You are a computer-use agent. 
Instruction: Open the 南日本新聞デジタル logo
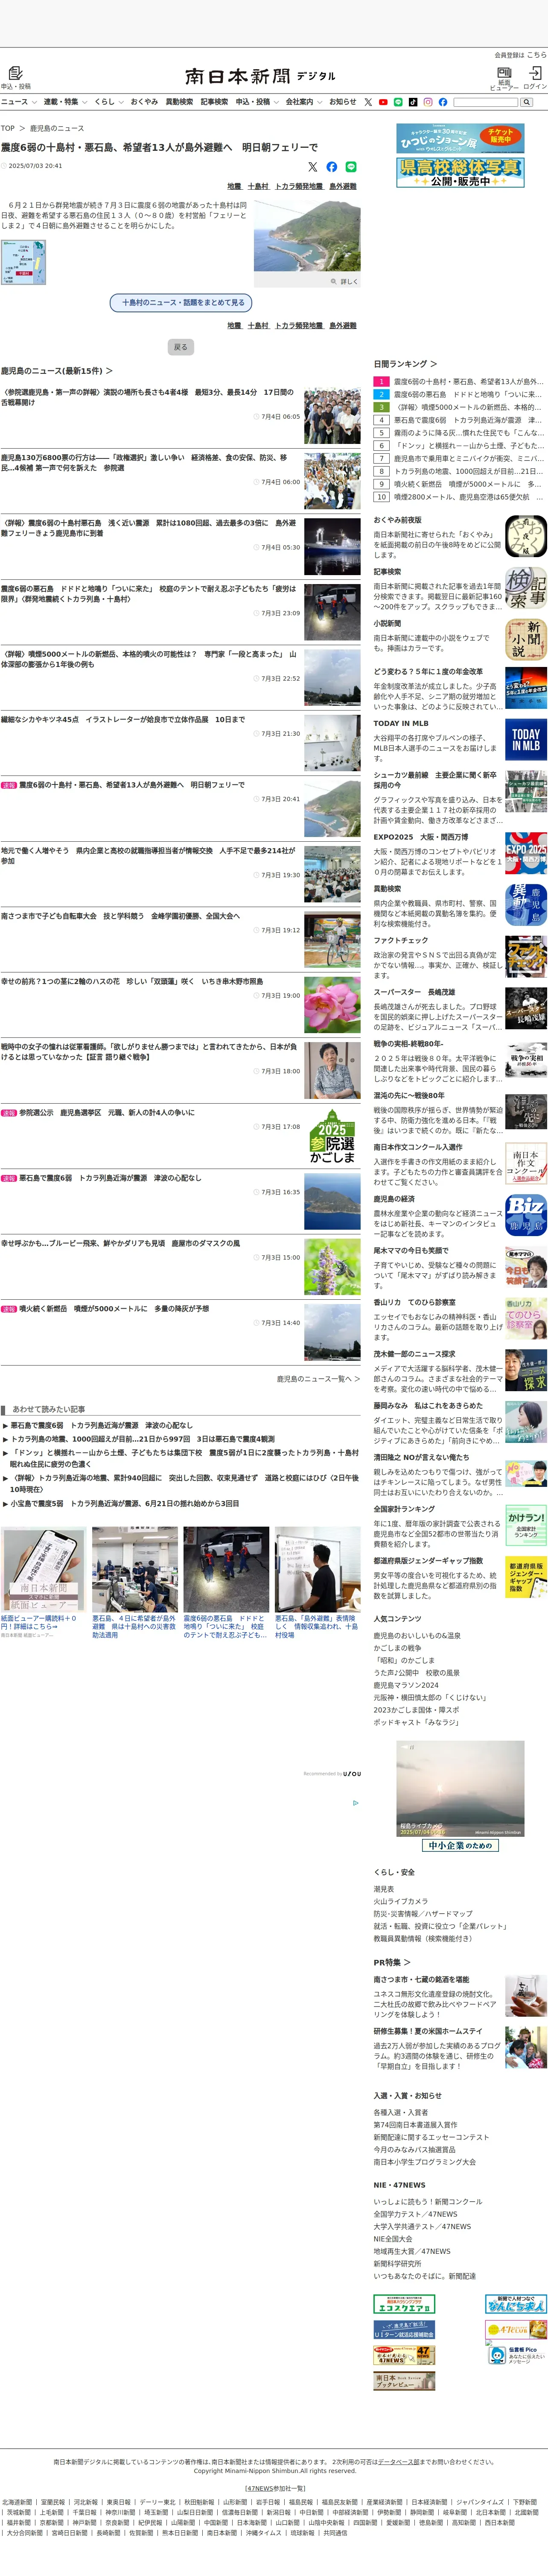[259, 76]
